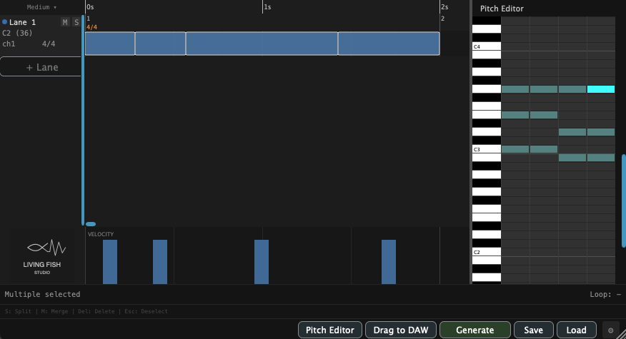This screenshot has height=339, width=626.
Task: Open the Pitch Editor button
Action: [329, 330]
